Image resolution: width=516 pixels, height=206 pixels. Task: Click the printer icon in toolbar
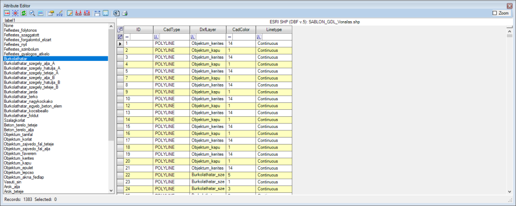click(x=125, y=14)
